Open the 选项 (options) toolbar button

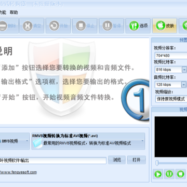[138, 25]
